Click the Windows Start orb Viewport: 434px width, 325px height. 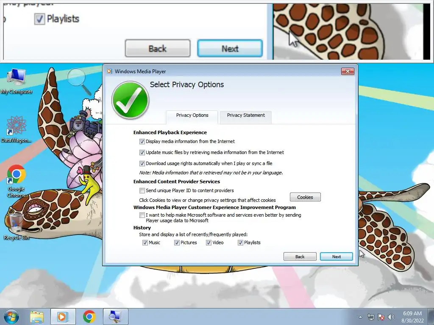(x=11, y=317)
